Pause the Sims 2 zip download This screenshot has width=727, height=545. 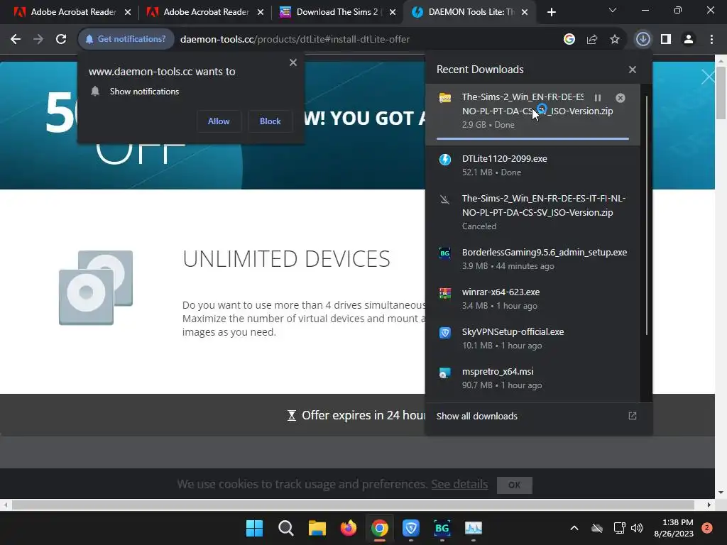pos(598,98)
